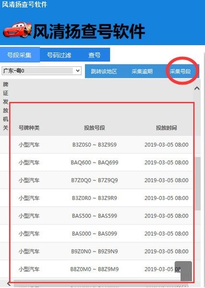Image resolution: width=205 pixels, height=288 pixels.
Task: Click the date in the B3Z0S0 row
Action: pos(166,145)
